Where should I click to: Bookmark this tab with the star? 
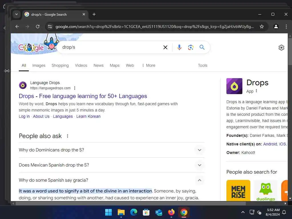[262, 27]
